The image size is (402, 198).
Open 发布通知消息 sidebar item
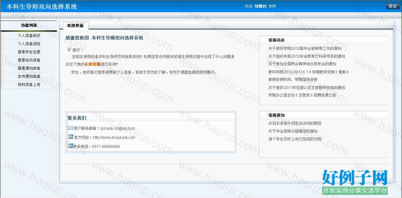29,76
